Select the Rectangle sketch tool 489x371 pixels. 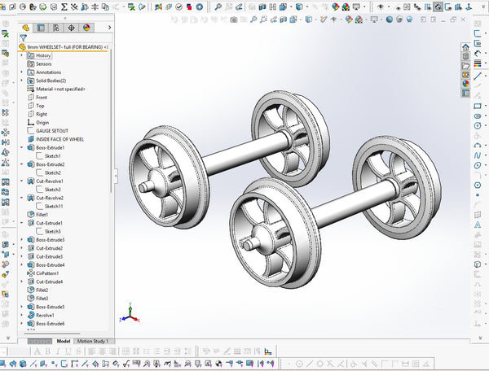point(478,105)
